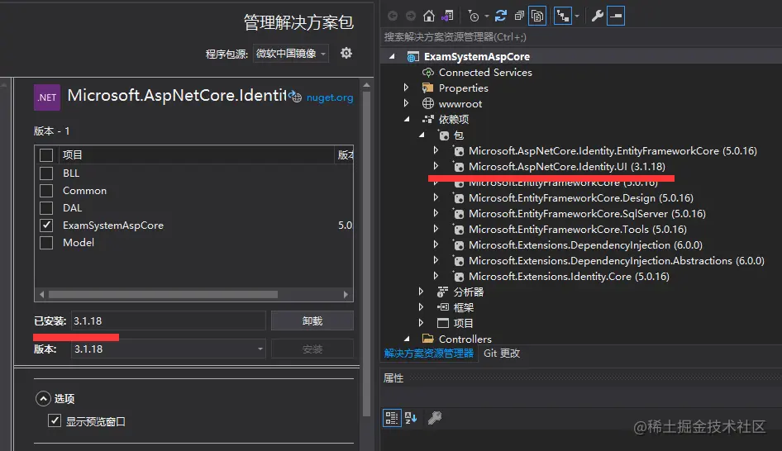Toggle the Preview Selected Items icon
The height and width of the screenshot is (451, 782).
616,16
